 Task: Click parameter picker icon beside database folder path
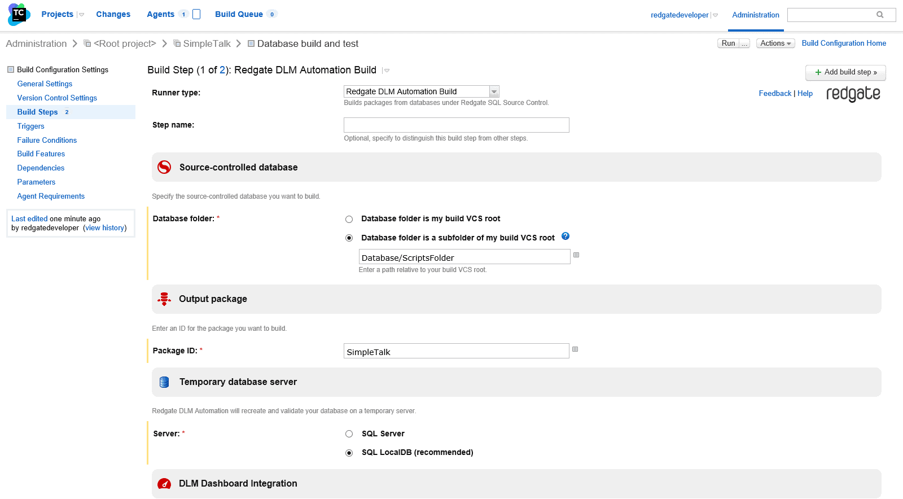(x=576, y=255)
